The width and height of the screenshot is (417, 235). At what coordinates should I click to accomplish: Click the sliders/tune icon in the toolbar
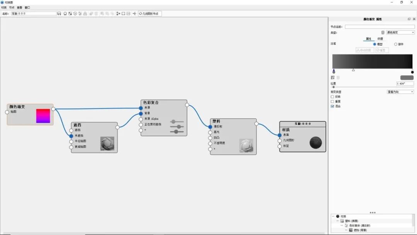(x=80, y=14)
